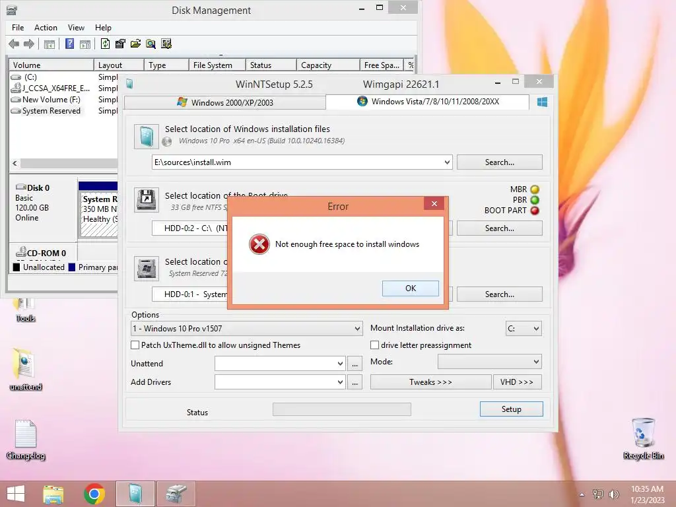The width and height of the screenshot is (676, 507).
Task: Toggle the Show/Hide Console Tree toolbar icon
Action: tap(49, 44)
